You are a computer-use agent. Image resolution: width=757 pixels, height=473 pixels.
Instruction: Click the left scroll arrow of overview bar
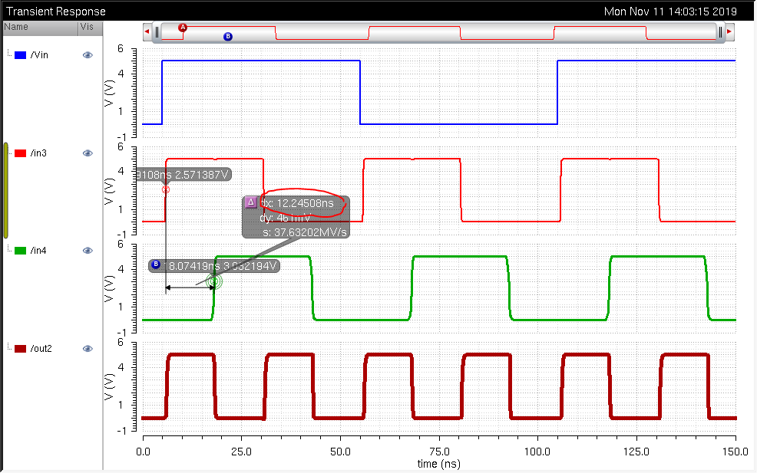(x=147, y=32)
